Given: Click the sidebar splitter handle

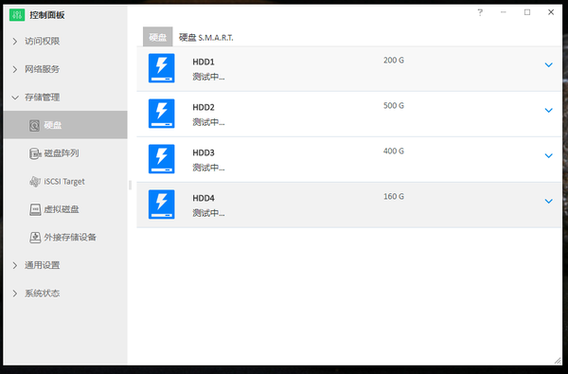Looking at the screenshot, I should [x=130, y=186].
